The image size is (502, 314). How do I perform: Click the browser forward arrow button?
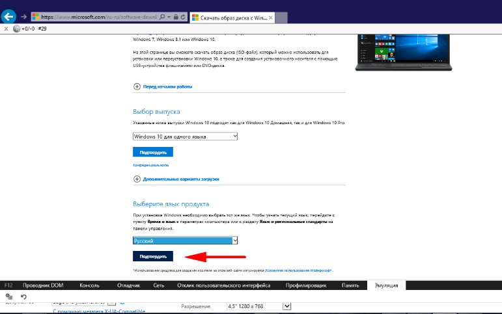[23, 17]
